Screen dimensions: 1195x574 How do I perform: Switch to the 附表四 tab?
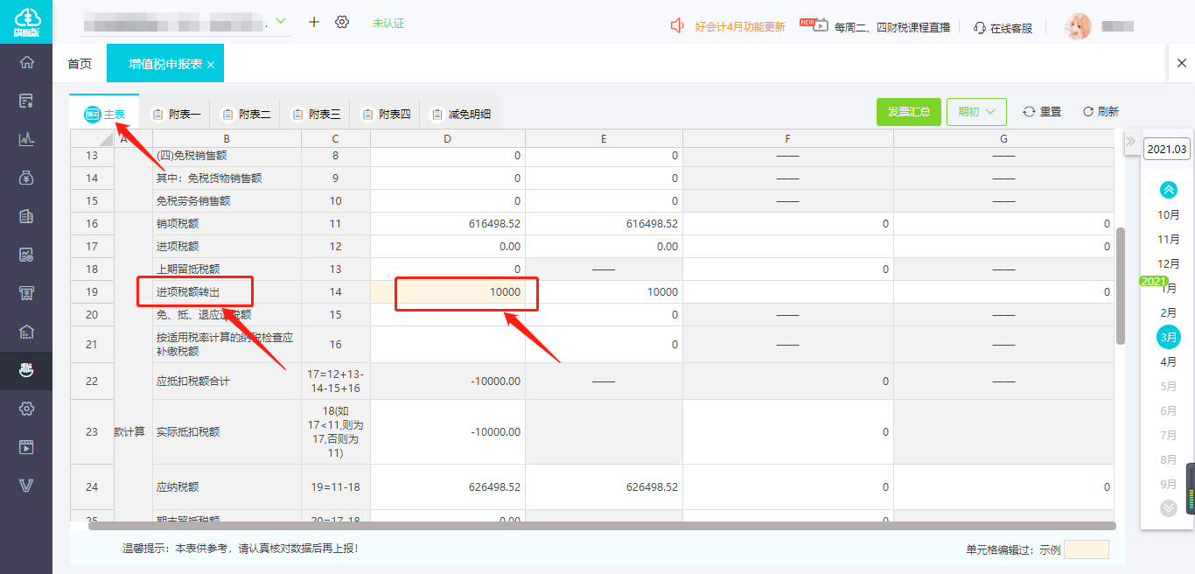click(x=386, y=114)
